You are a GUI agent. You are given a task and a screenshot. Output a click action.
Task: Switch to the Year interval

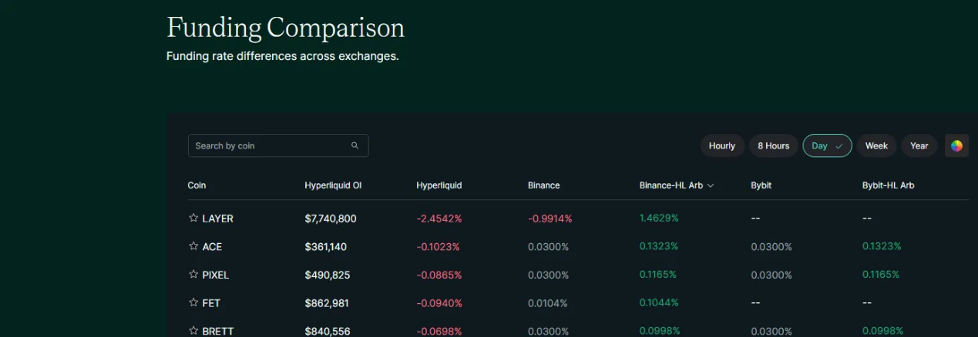coord(919,145)
